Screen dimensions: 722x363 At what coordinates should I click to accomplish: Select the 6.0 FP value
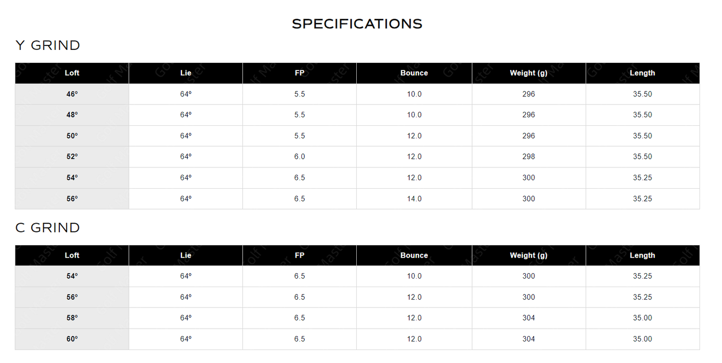tap(299, 157)
